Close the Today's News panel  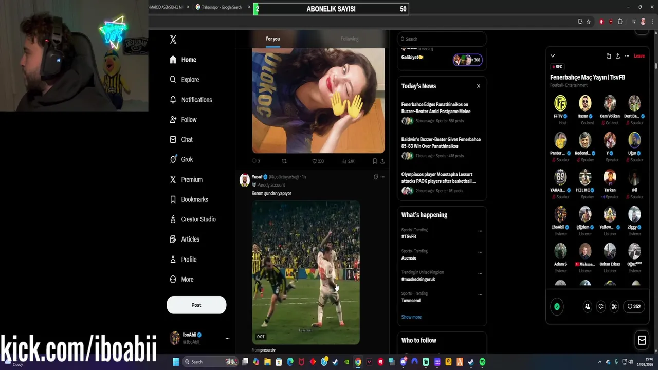[479, 86]
